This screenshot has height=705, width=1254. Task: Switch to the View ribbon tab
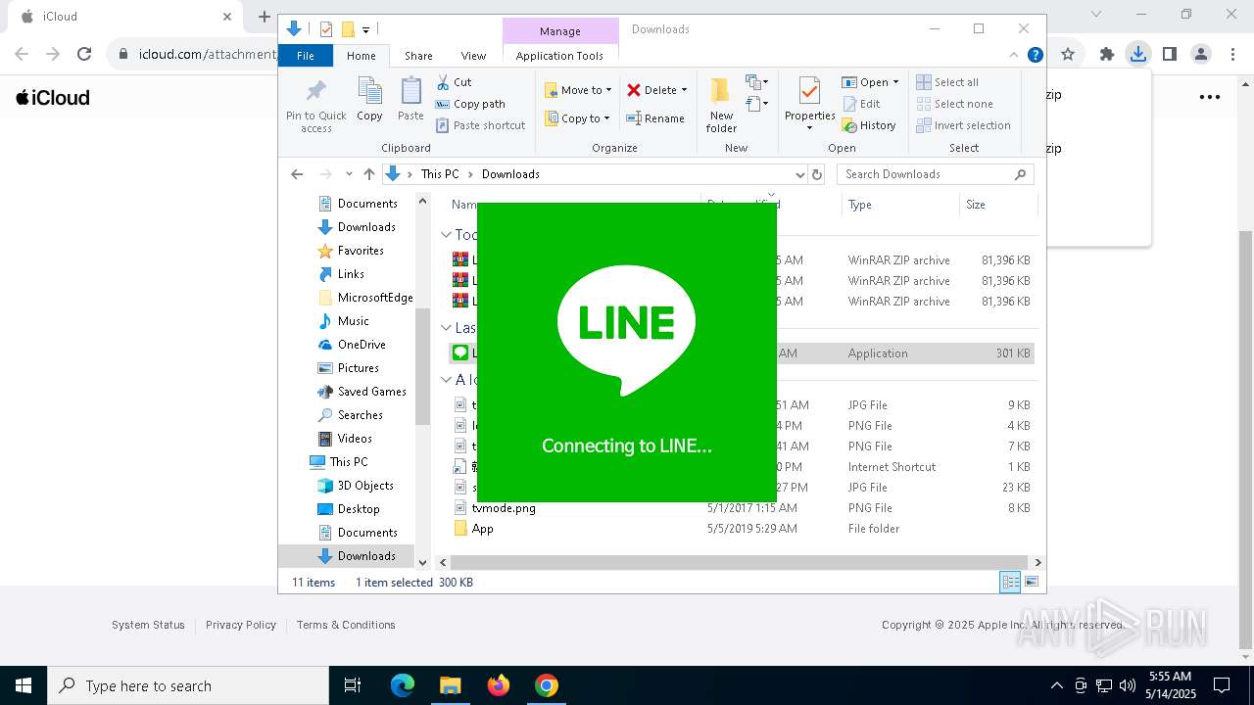473,56
